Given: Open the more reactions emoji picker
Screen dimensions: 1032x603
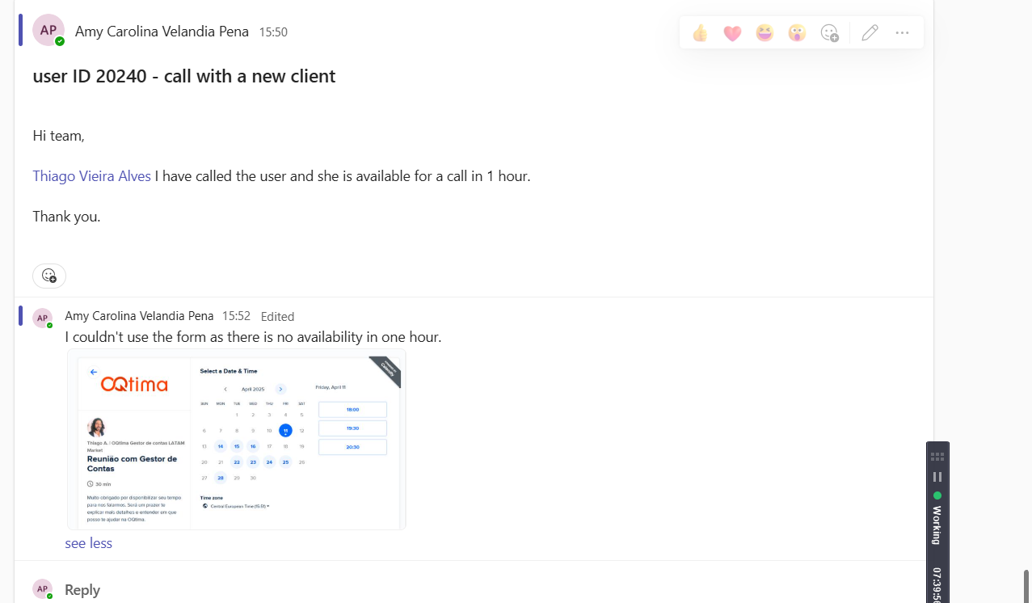Looking at the screenshot, I should click(830, 33).
